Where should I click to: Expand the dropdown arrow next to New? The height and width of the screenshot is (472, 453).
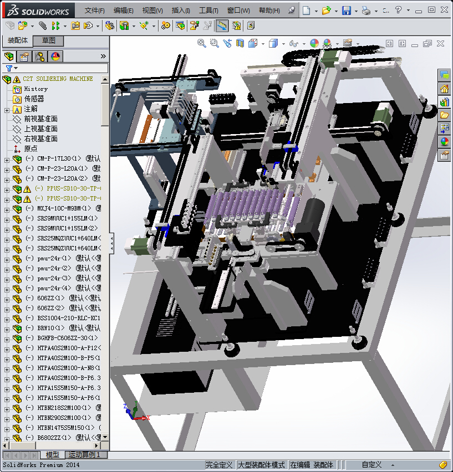316,11
